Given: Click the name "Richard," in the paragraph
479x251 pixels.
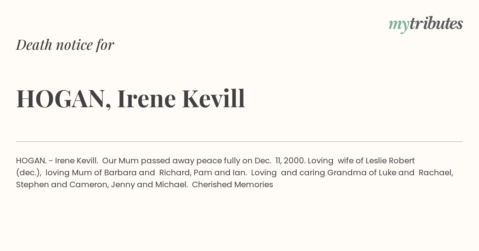Looking at the screenshot, I should pos(175,173).
